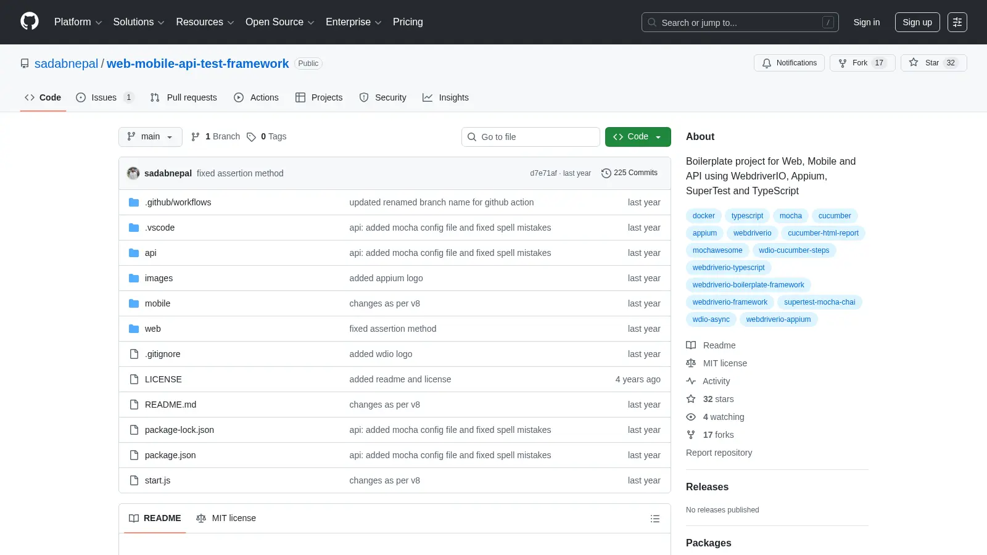Screen dimensions: 987x555
Task: Click the images folder icon
Action: coord(134,278)
